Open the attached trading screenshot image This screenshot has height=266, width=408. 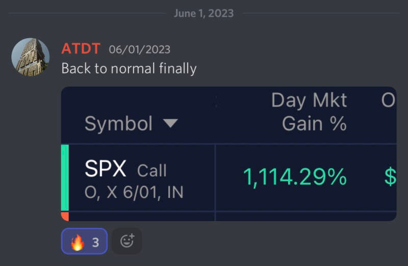228,153
